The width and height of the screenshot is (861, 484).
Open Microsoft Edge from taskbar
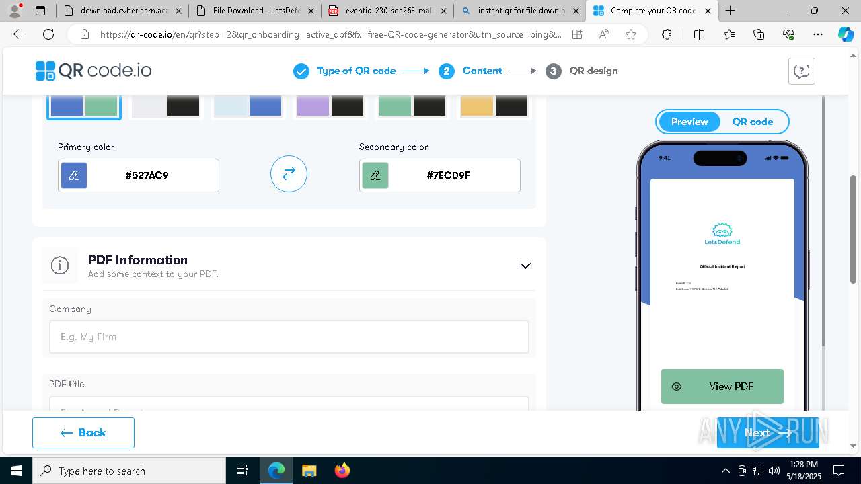(276, 471)
